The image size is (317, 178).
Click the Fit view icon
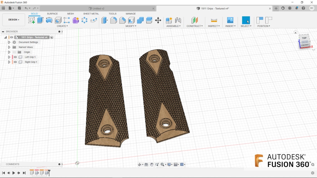pyautogui.click(x=163, y=164)
